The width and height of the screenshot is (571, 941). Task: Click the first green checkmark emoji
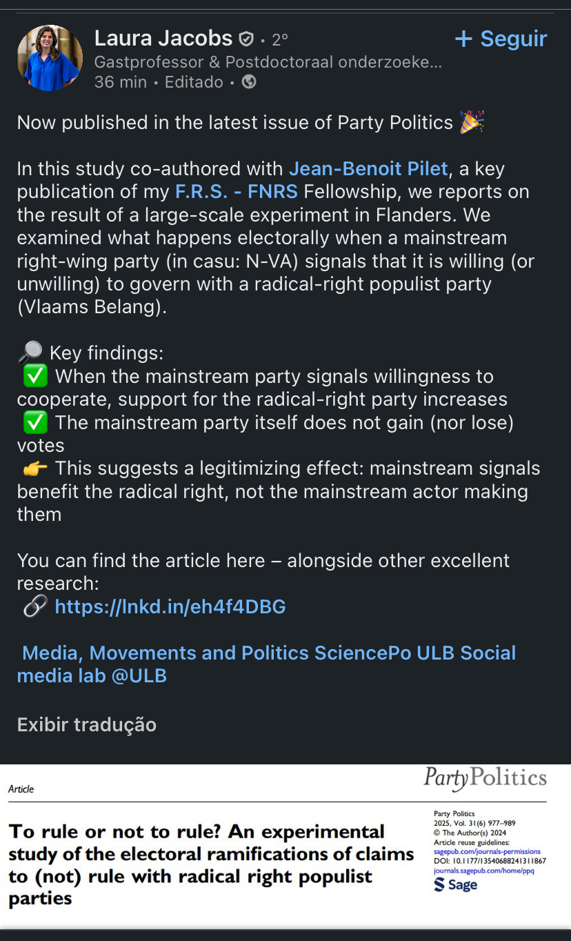click(35, 376)
